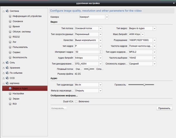Image resolution: width=176 pixels, height=138 pixels.
Task: Select Информация об устройстве in the tree
Action: point(27,16)
